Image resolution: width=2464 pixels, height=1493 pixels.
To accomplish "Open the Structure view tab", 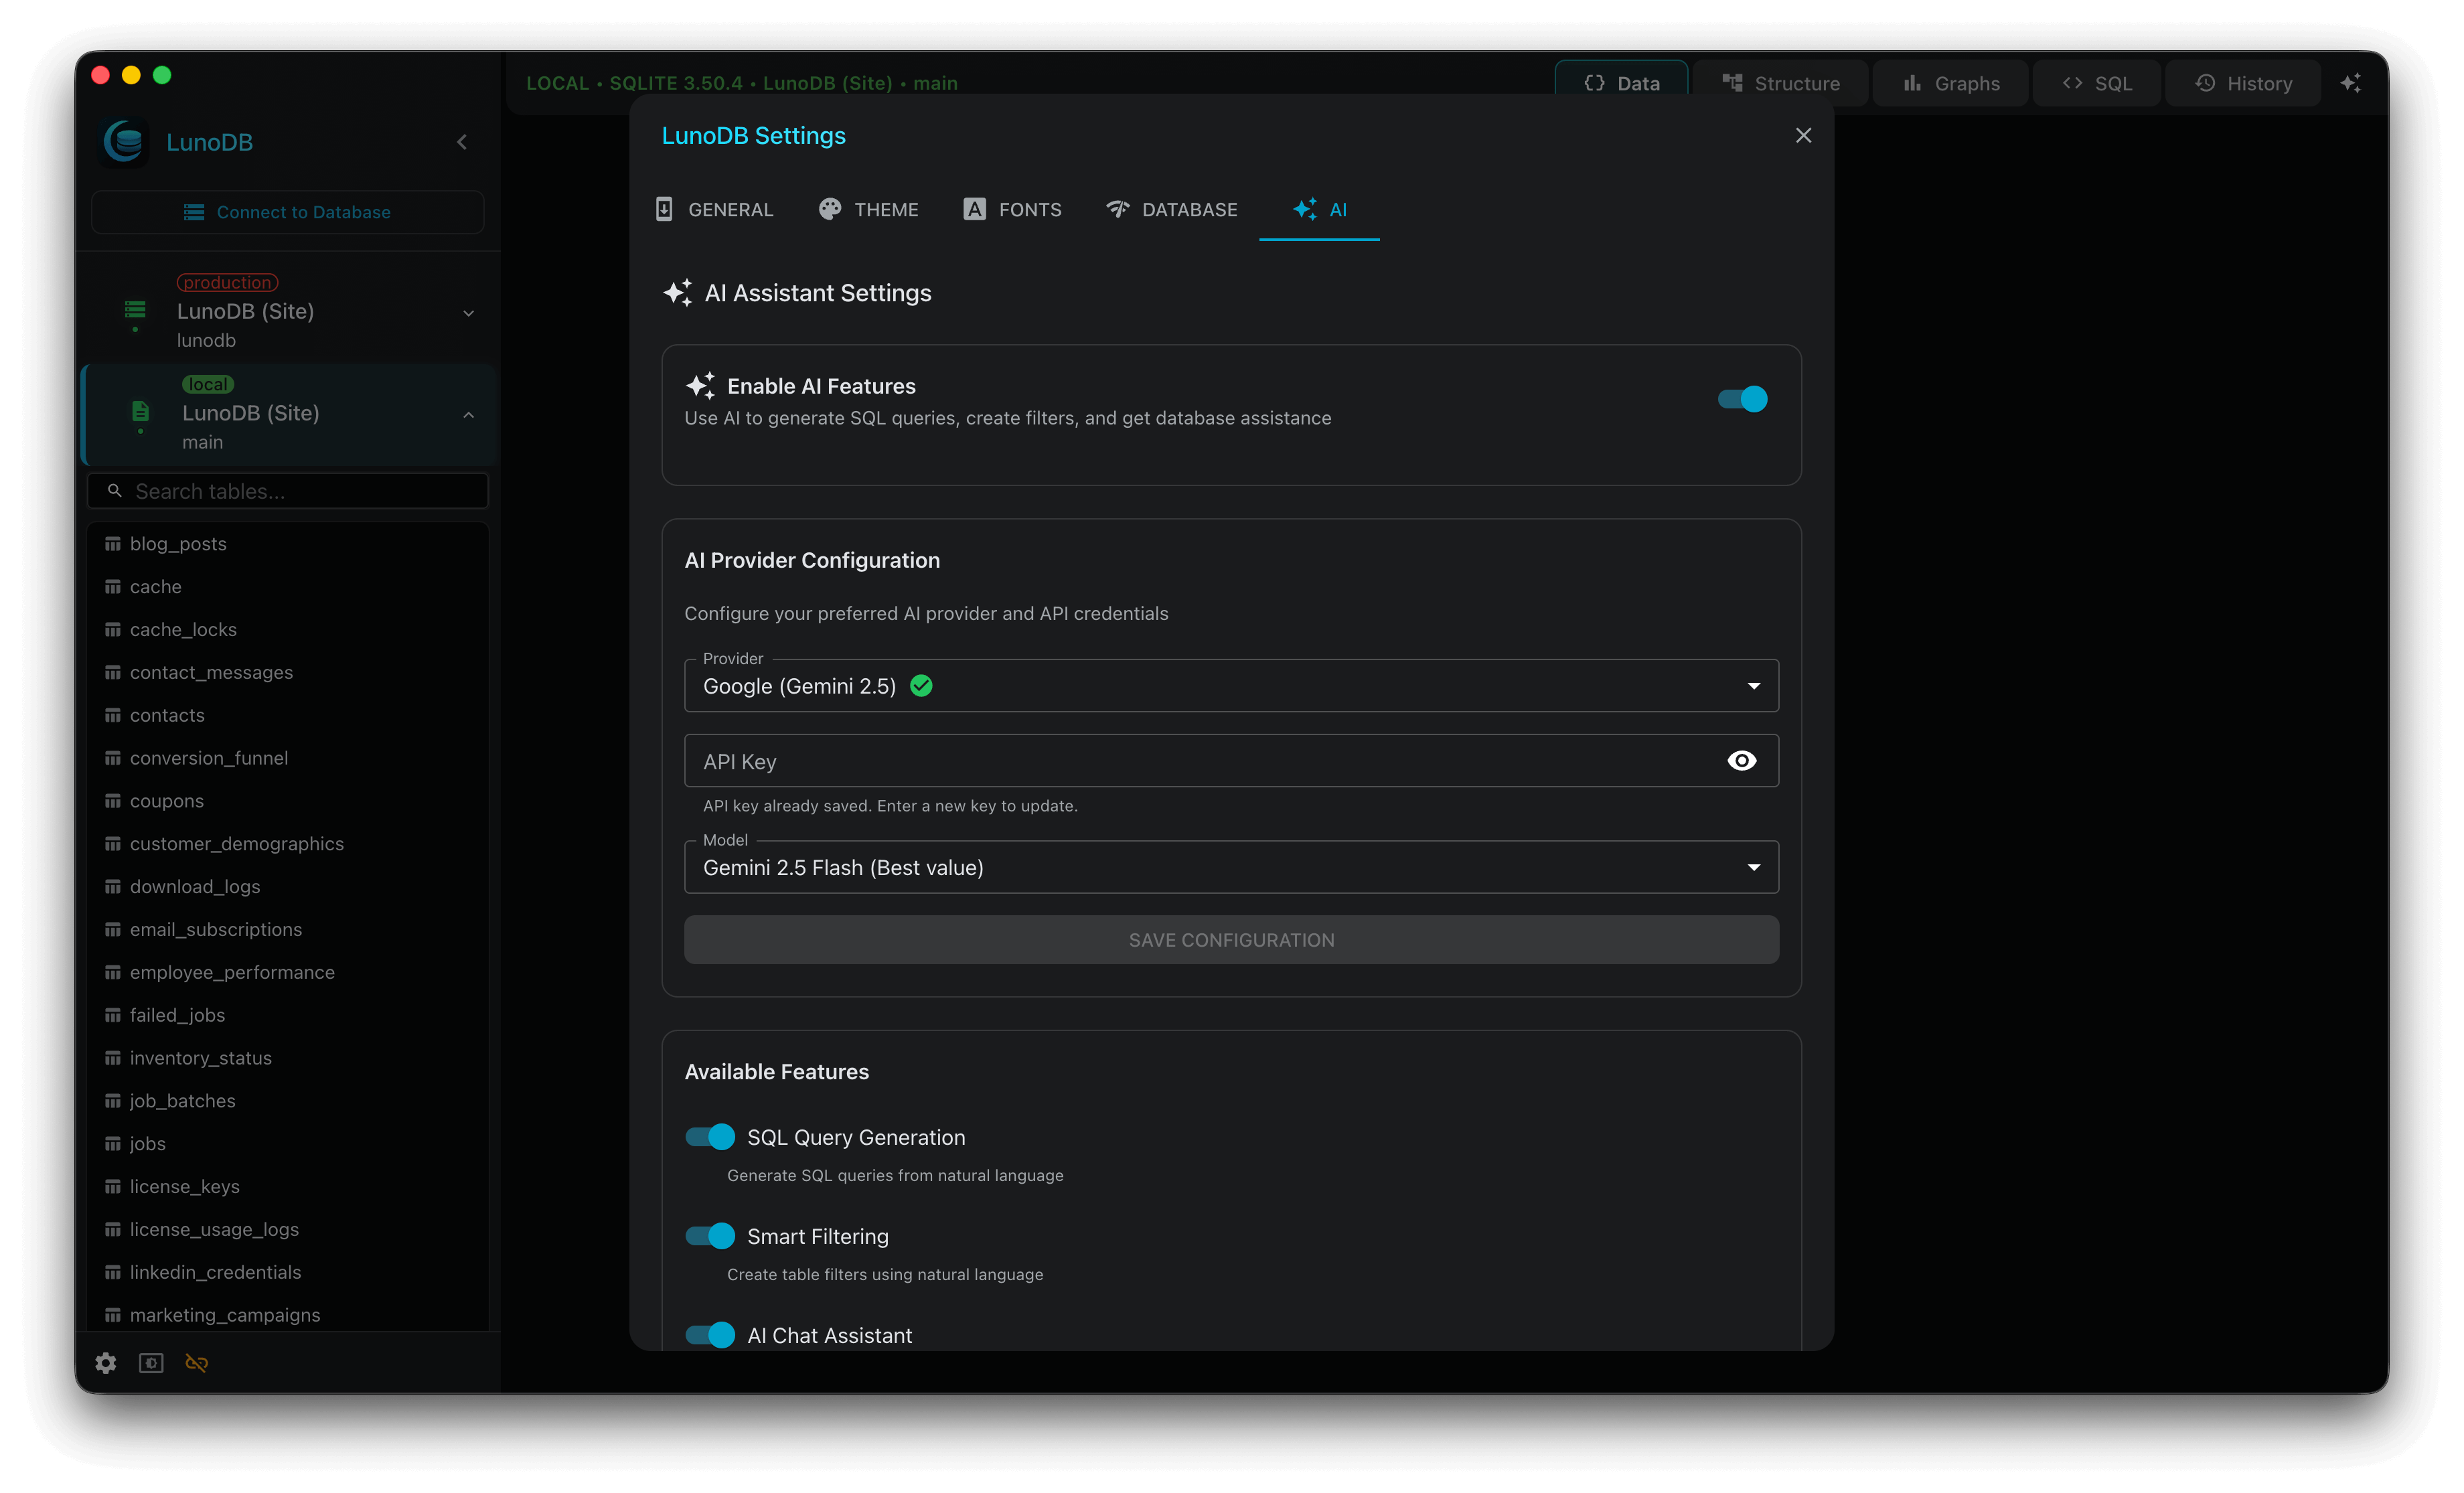I will pos(1781,84).
